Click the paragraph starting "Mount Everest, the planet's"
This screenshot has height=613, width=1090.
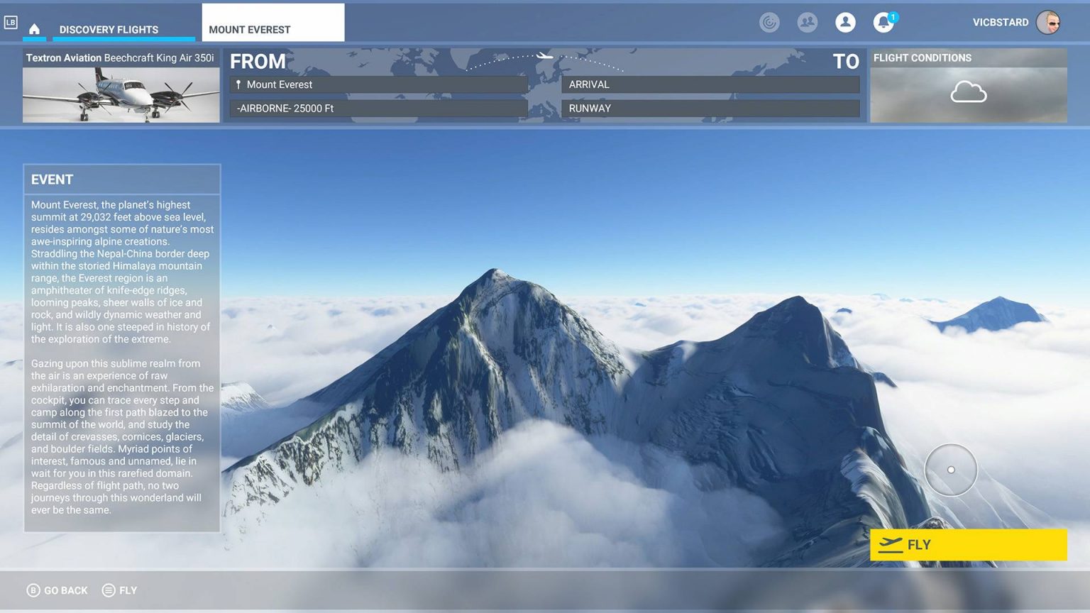122,272
